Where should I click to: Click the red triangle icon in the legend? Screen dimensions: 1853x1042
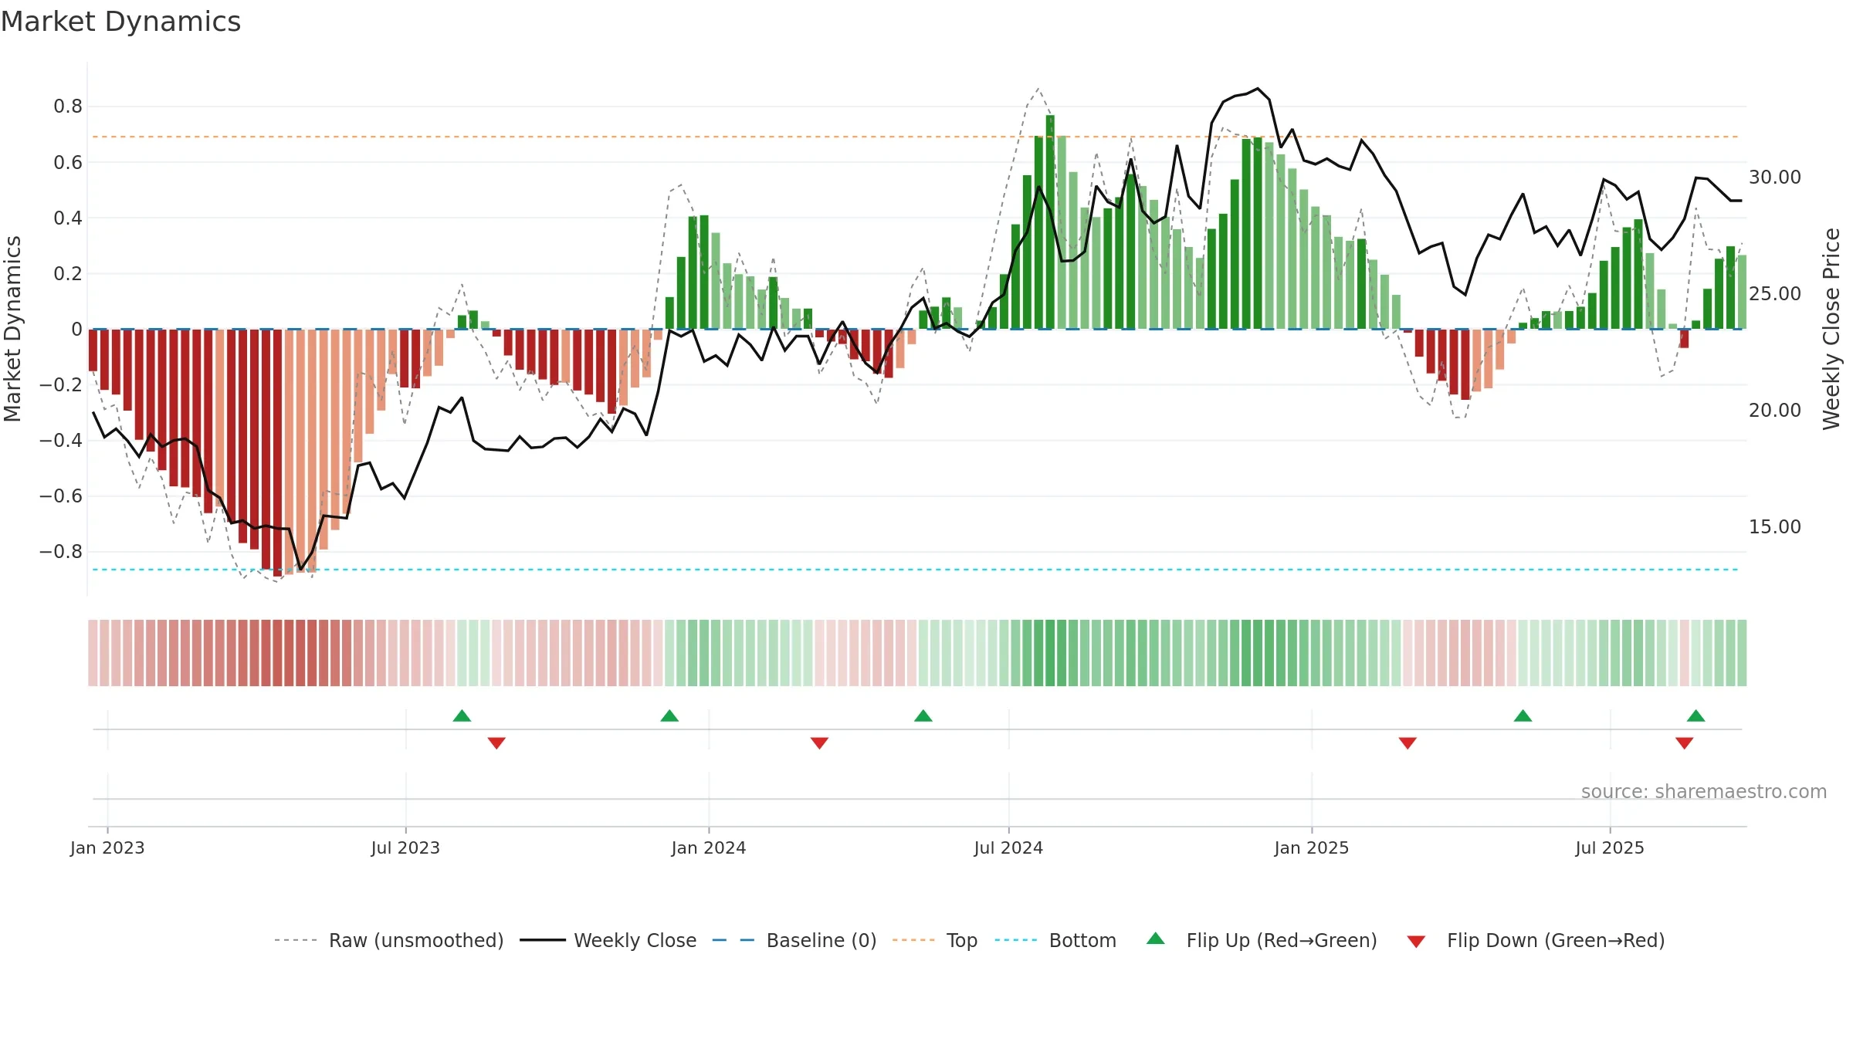(x=1416, y=942)
